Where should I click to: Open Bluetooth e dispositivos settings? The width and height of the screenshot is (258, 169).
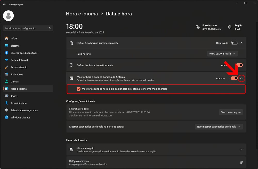point(24,53)
